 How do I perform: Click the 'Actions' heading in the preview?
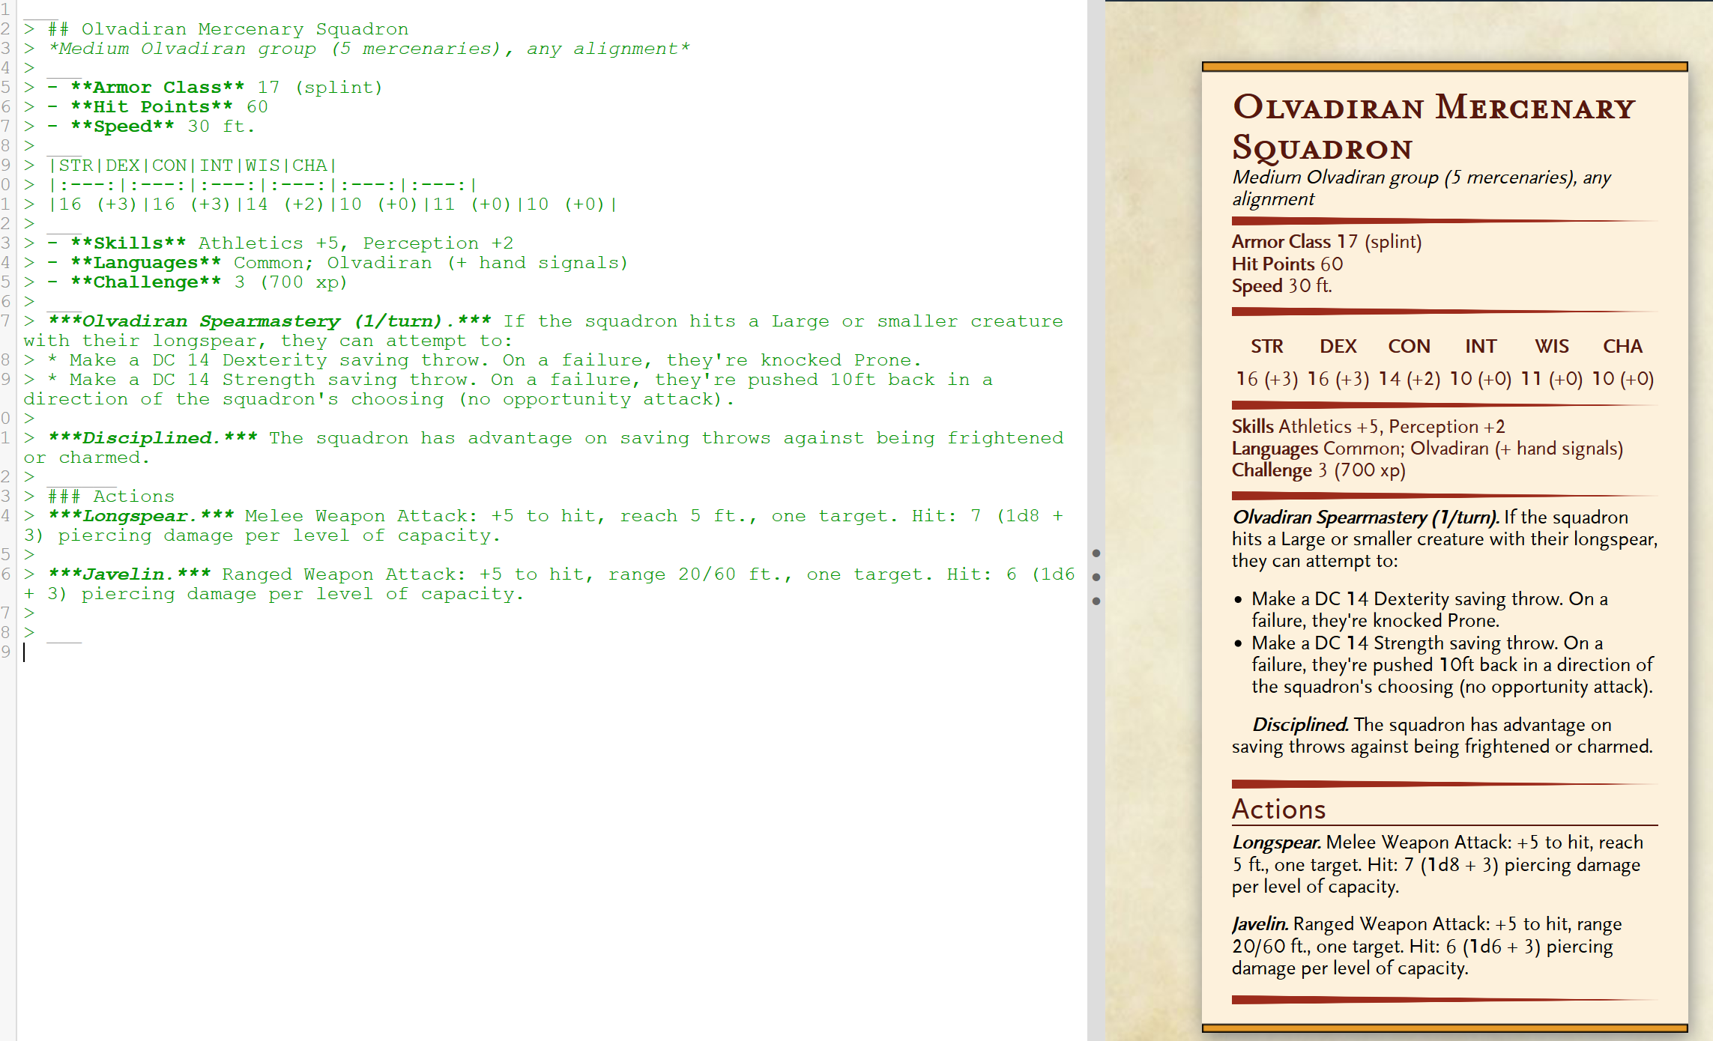tap(1278, 810)
